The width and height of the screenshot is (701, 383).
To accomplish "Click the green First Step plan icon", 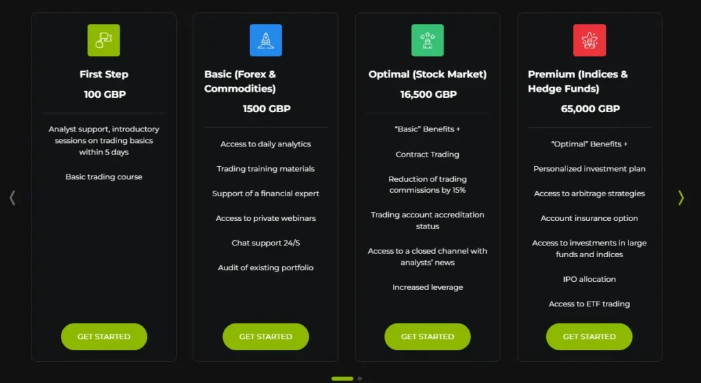I will [103, 40].
